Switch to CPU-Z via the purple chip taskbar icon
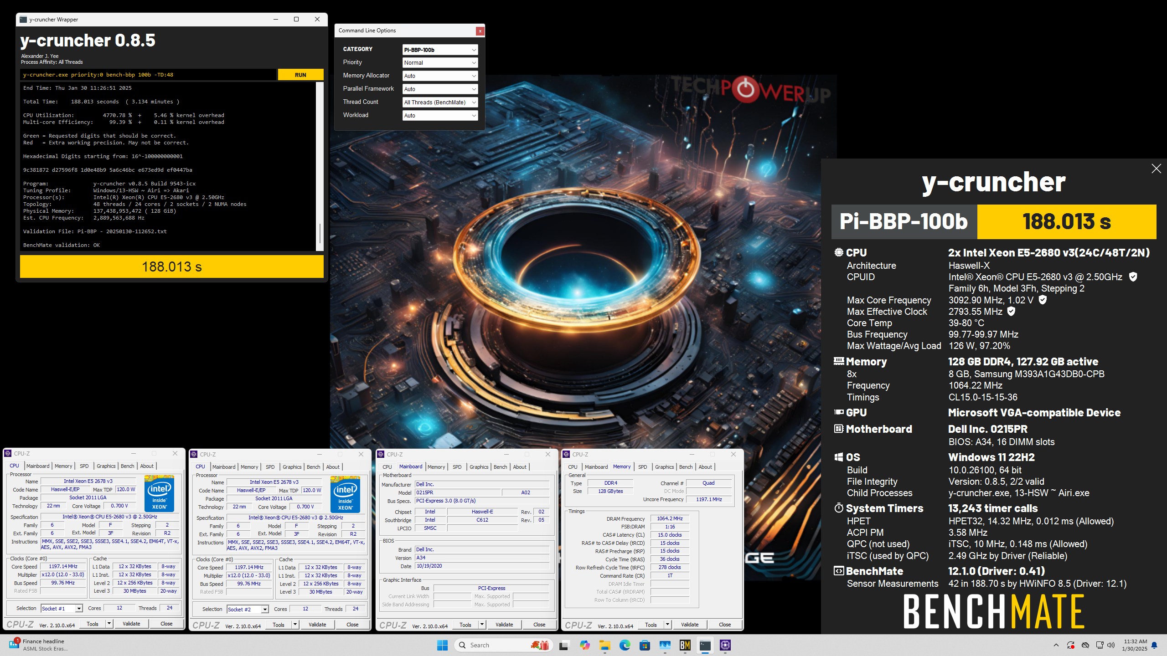The width and height of the screenshot is (1167, 656). click(725, 645)
